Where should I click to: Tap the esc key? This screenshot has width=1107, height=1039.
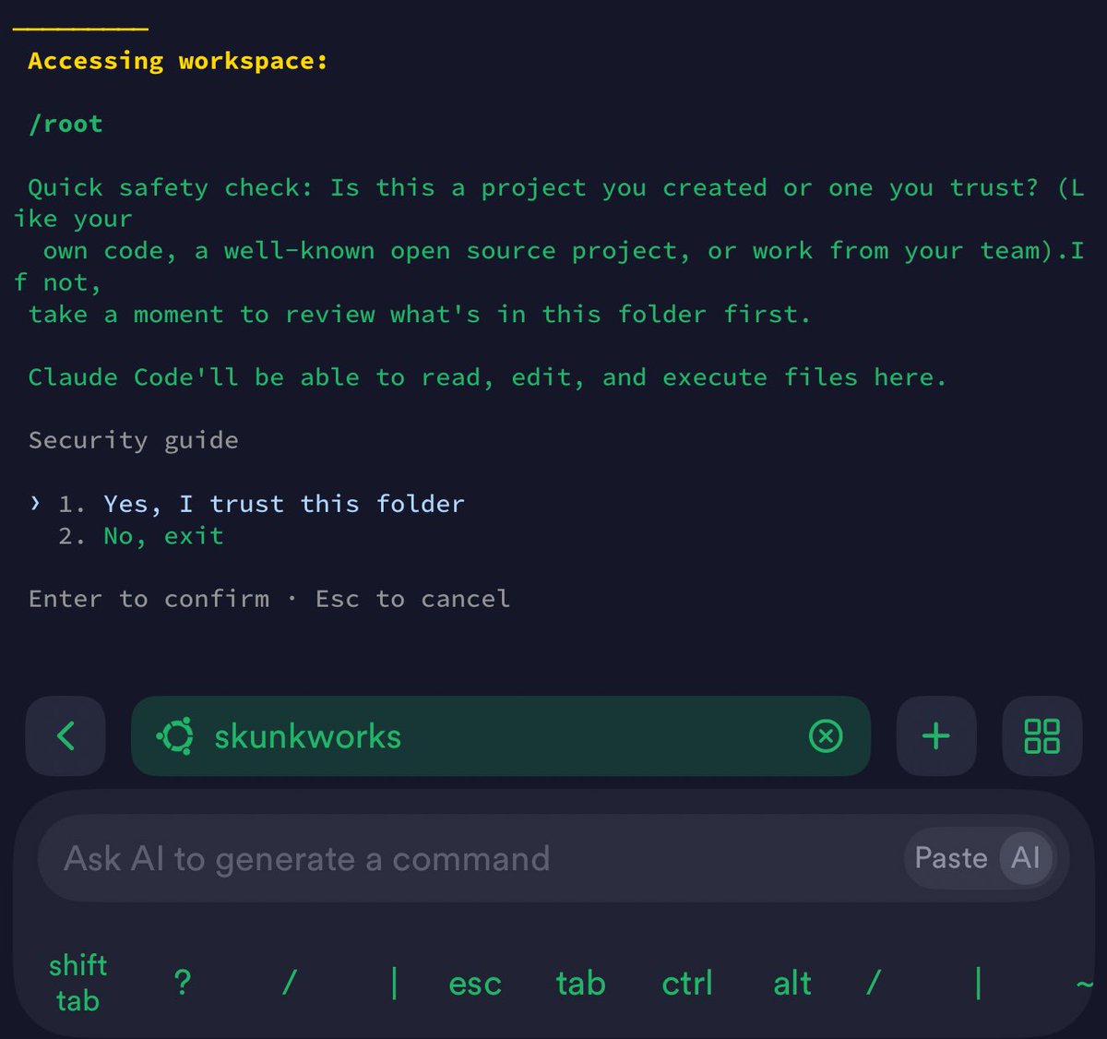click(x=475, y=984)
